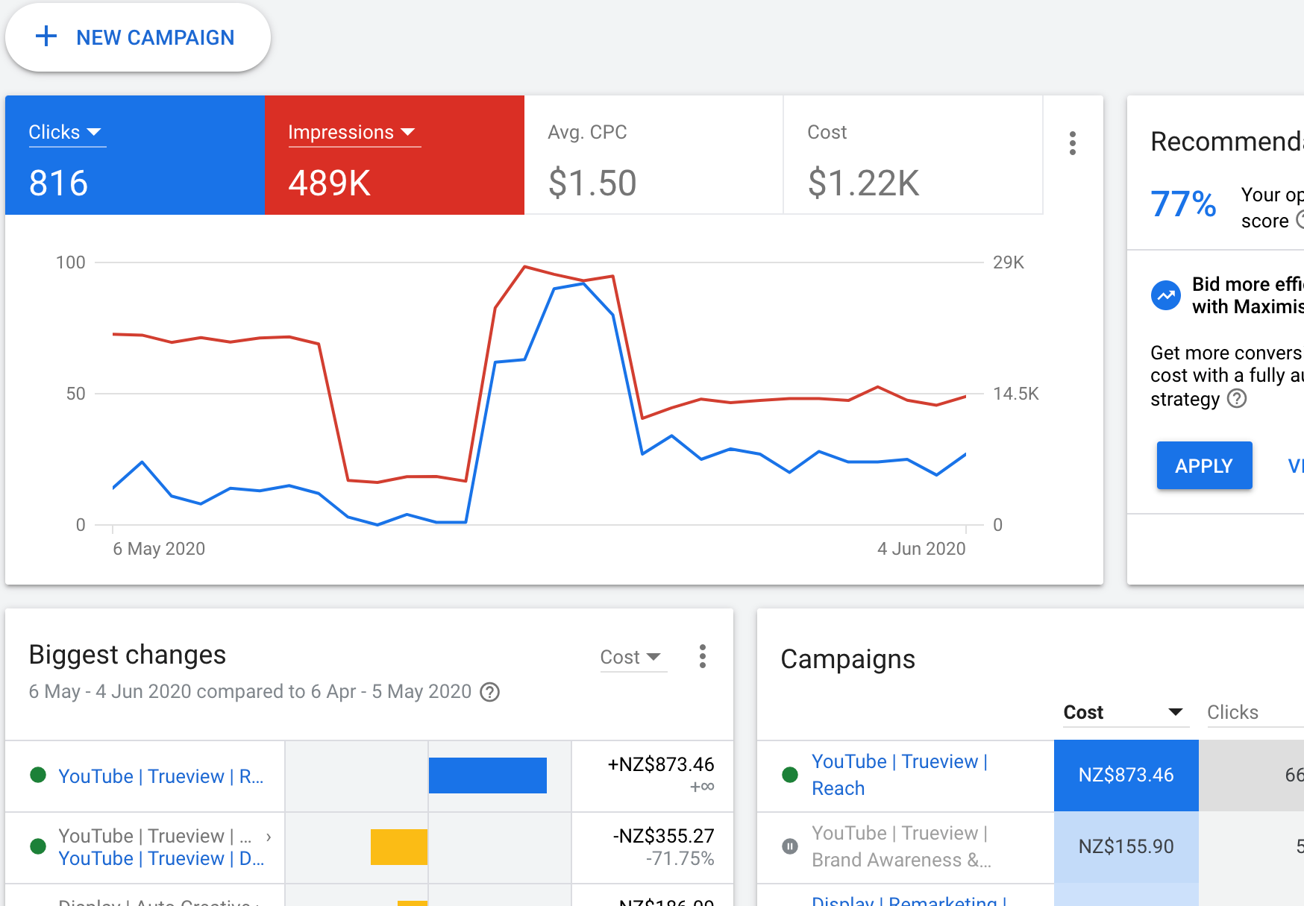Screen dimensions: 1304x906
Task: Click the 816 clicks total
Action: pos(58,183)
